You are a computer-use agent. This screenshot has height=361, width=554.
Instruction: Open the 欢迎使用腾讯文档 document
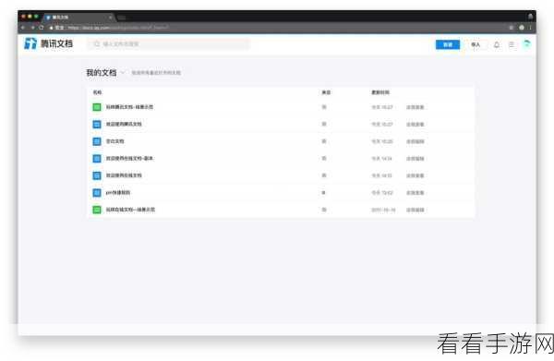coord(124,124)
